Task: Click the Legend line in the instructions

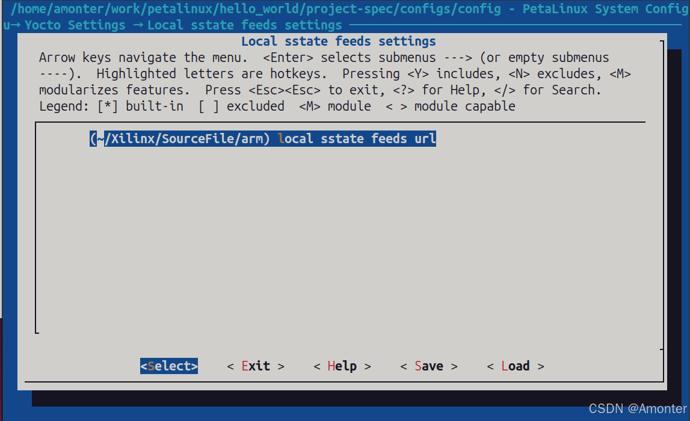Action: tap(277, 106)
